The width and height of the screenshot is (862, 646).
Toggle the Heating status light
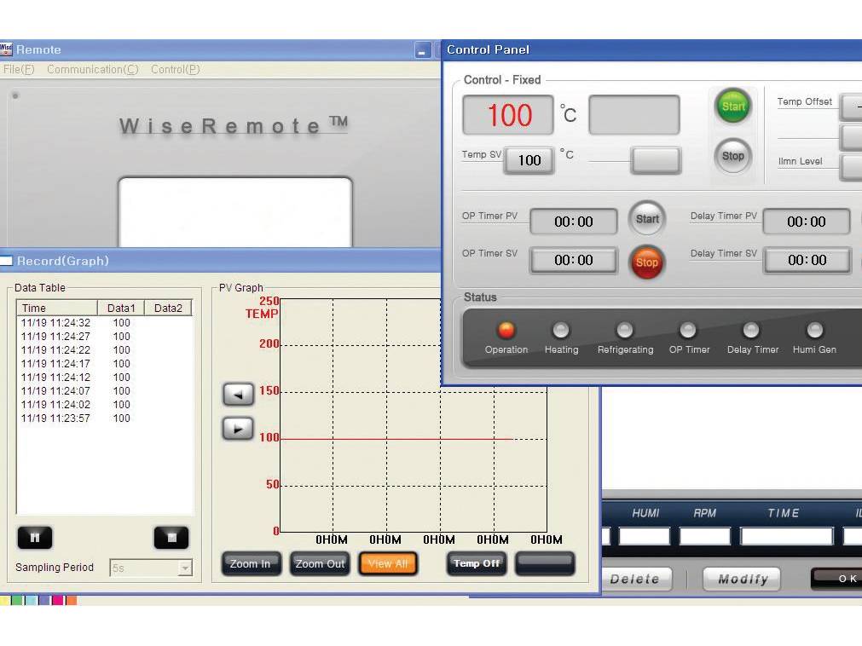tap(560, 331)
